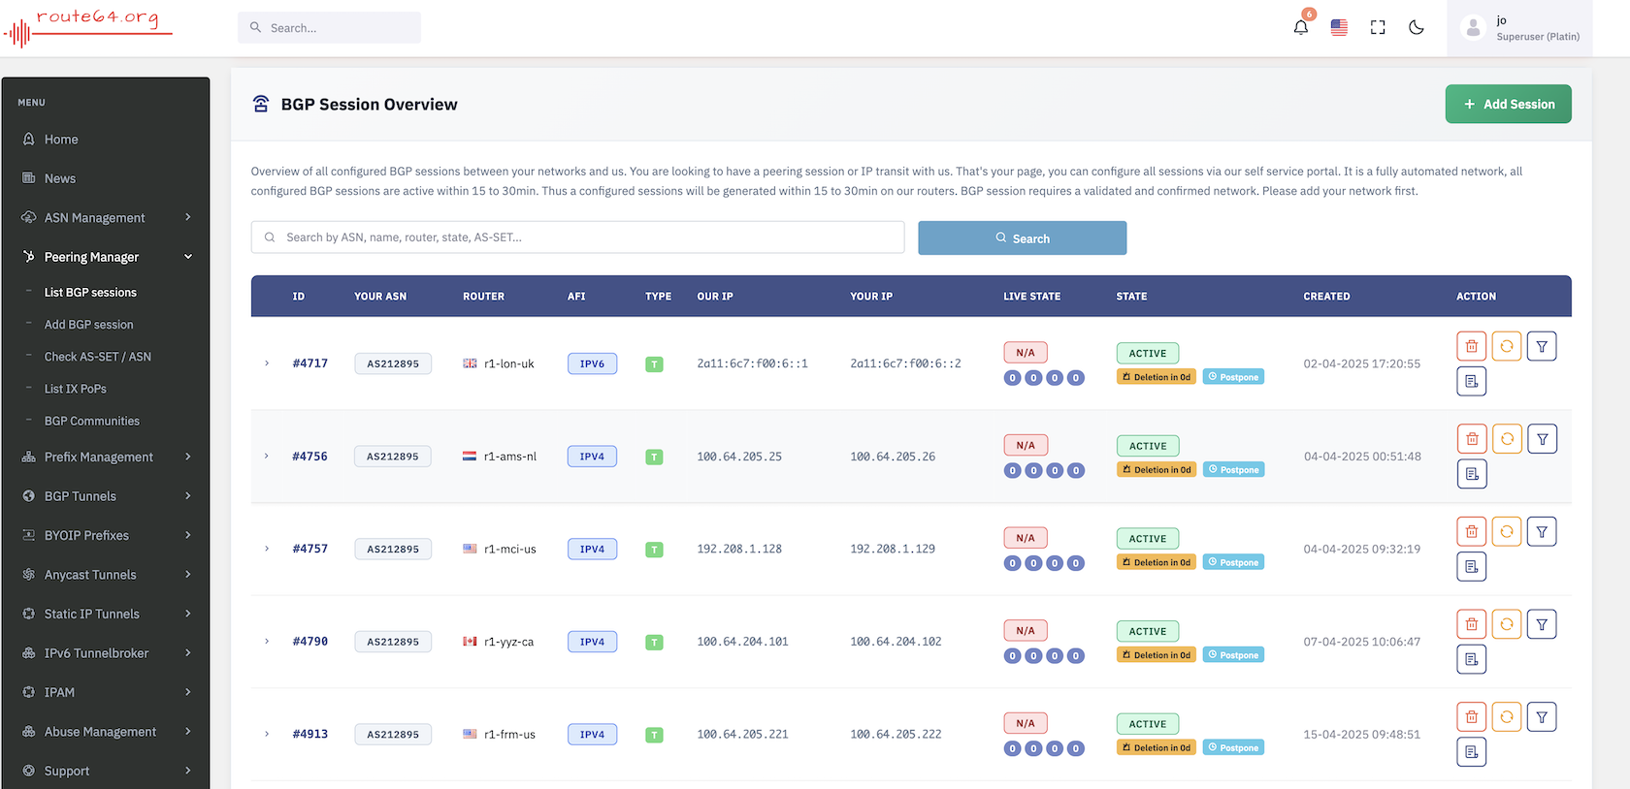Delete session #4757 with trash icon
Screen dimensions: 1630x789
click(x=1472, y=531)
